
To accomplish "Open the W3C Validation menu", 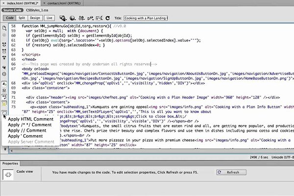I will click(x=91, y=18).
